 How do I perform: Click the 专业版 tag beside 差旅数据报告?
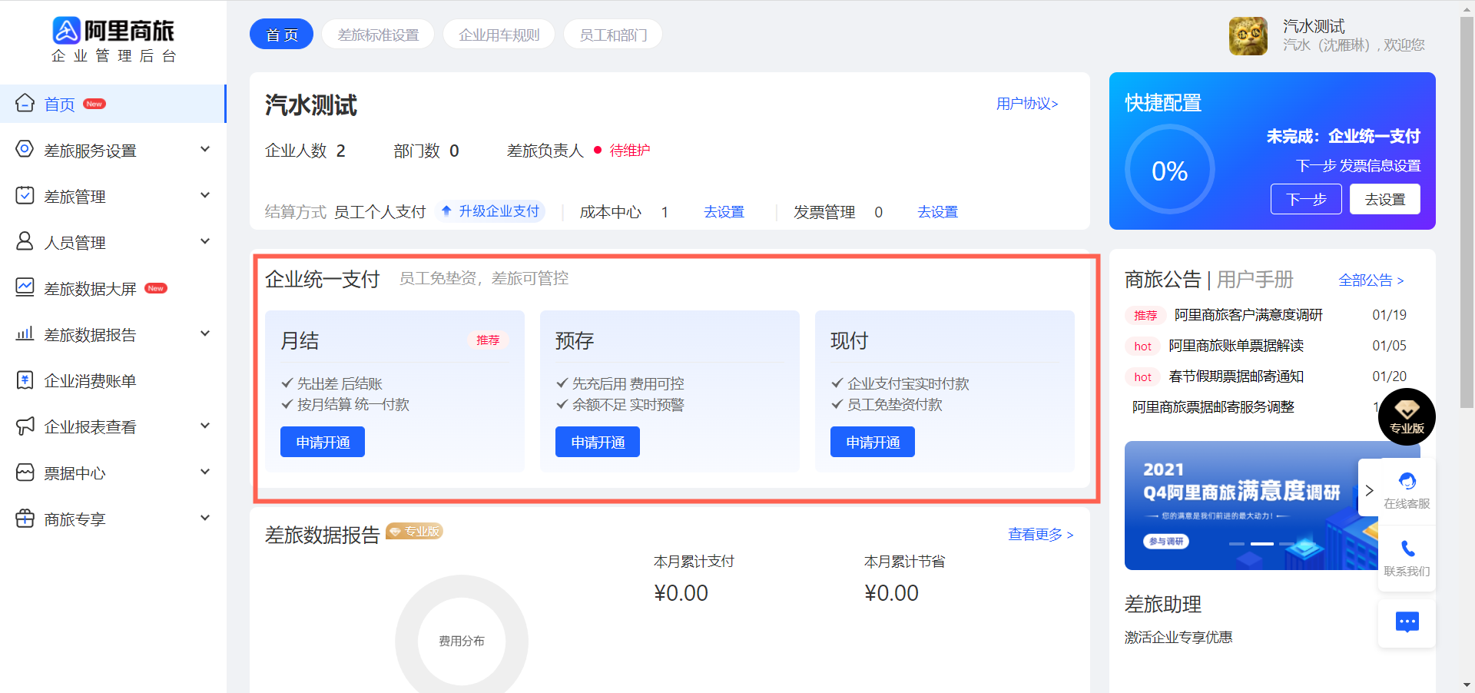[415, 531]
